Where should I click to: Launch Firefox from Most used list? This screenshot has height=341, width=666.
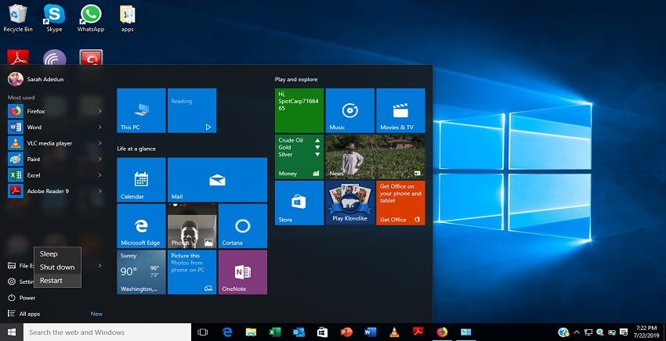[55, 111]
